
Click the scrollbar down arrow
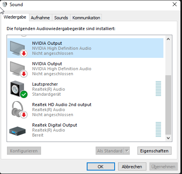tap(168, 138)
